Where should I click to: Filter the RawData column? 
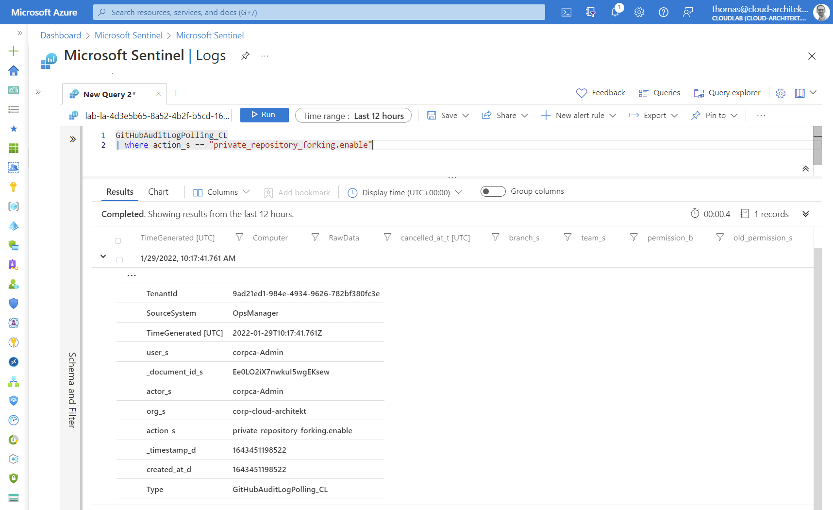click(x=387, y=237)
